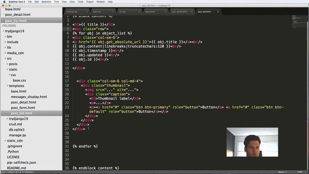
Task: Open post_detail.html under the templates folder
Action: tap(24, 102)
